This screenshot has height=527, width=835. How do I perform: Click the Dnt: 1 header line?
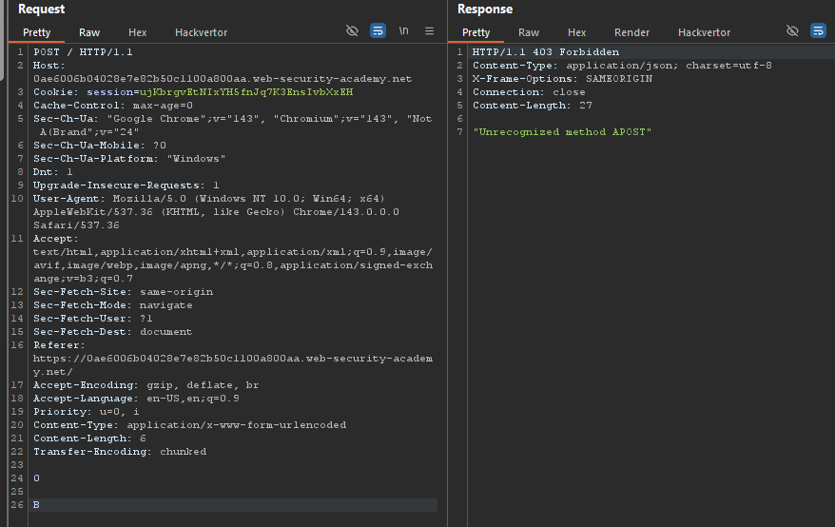[52, 172]
